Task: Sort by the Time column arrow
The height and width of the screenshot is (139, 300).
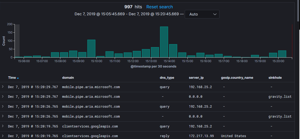Action: [18, 78]
